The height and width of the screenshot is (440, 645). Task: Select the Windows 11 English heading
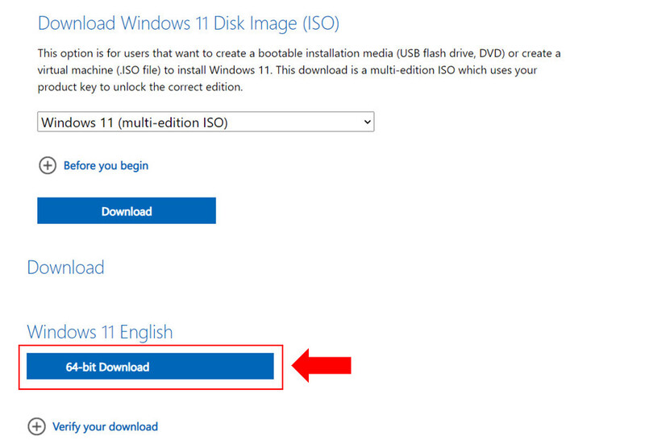[100, 332]
